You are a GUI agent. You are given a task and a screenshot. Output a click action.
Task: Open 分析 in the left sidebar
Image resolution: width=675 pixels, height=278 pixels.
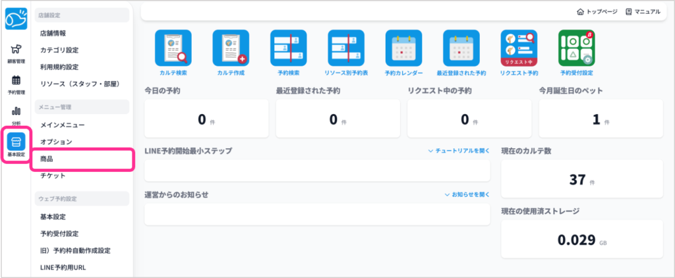coord(16,115)
